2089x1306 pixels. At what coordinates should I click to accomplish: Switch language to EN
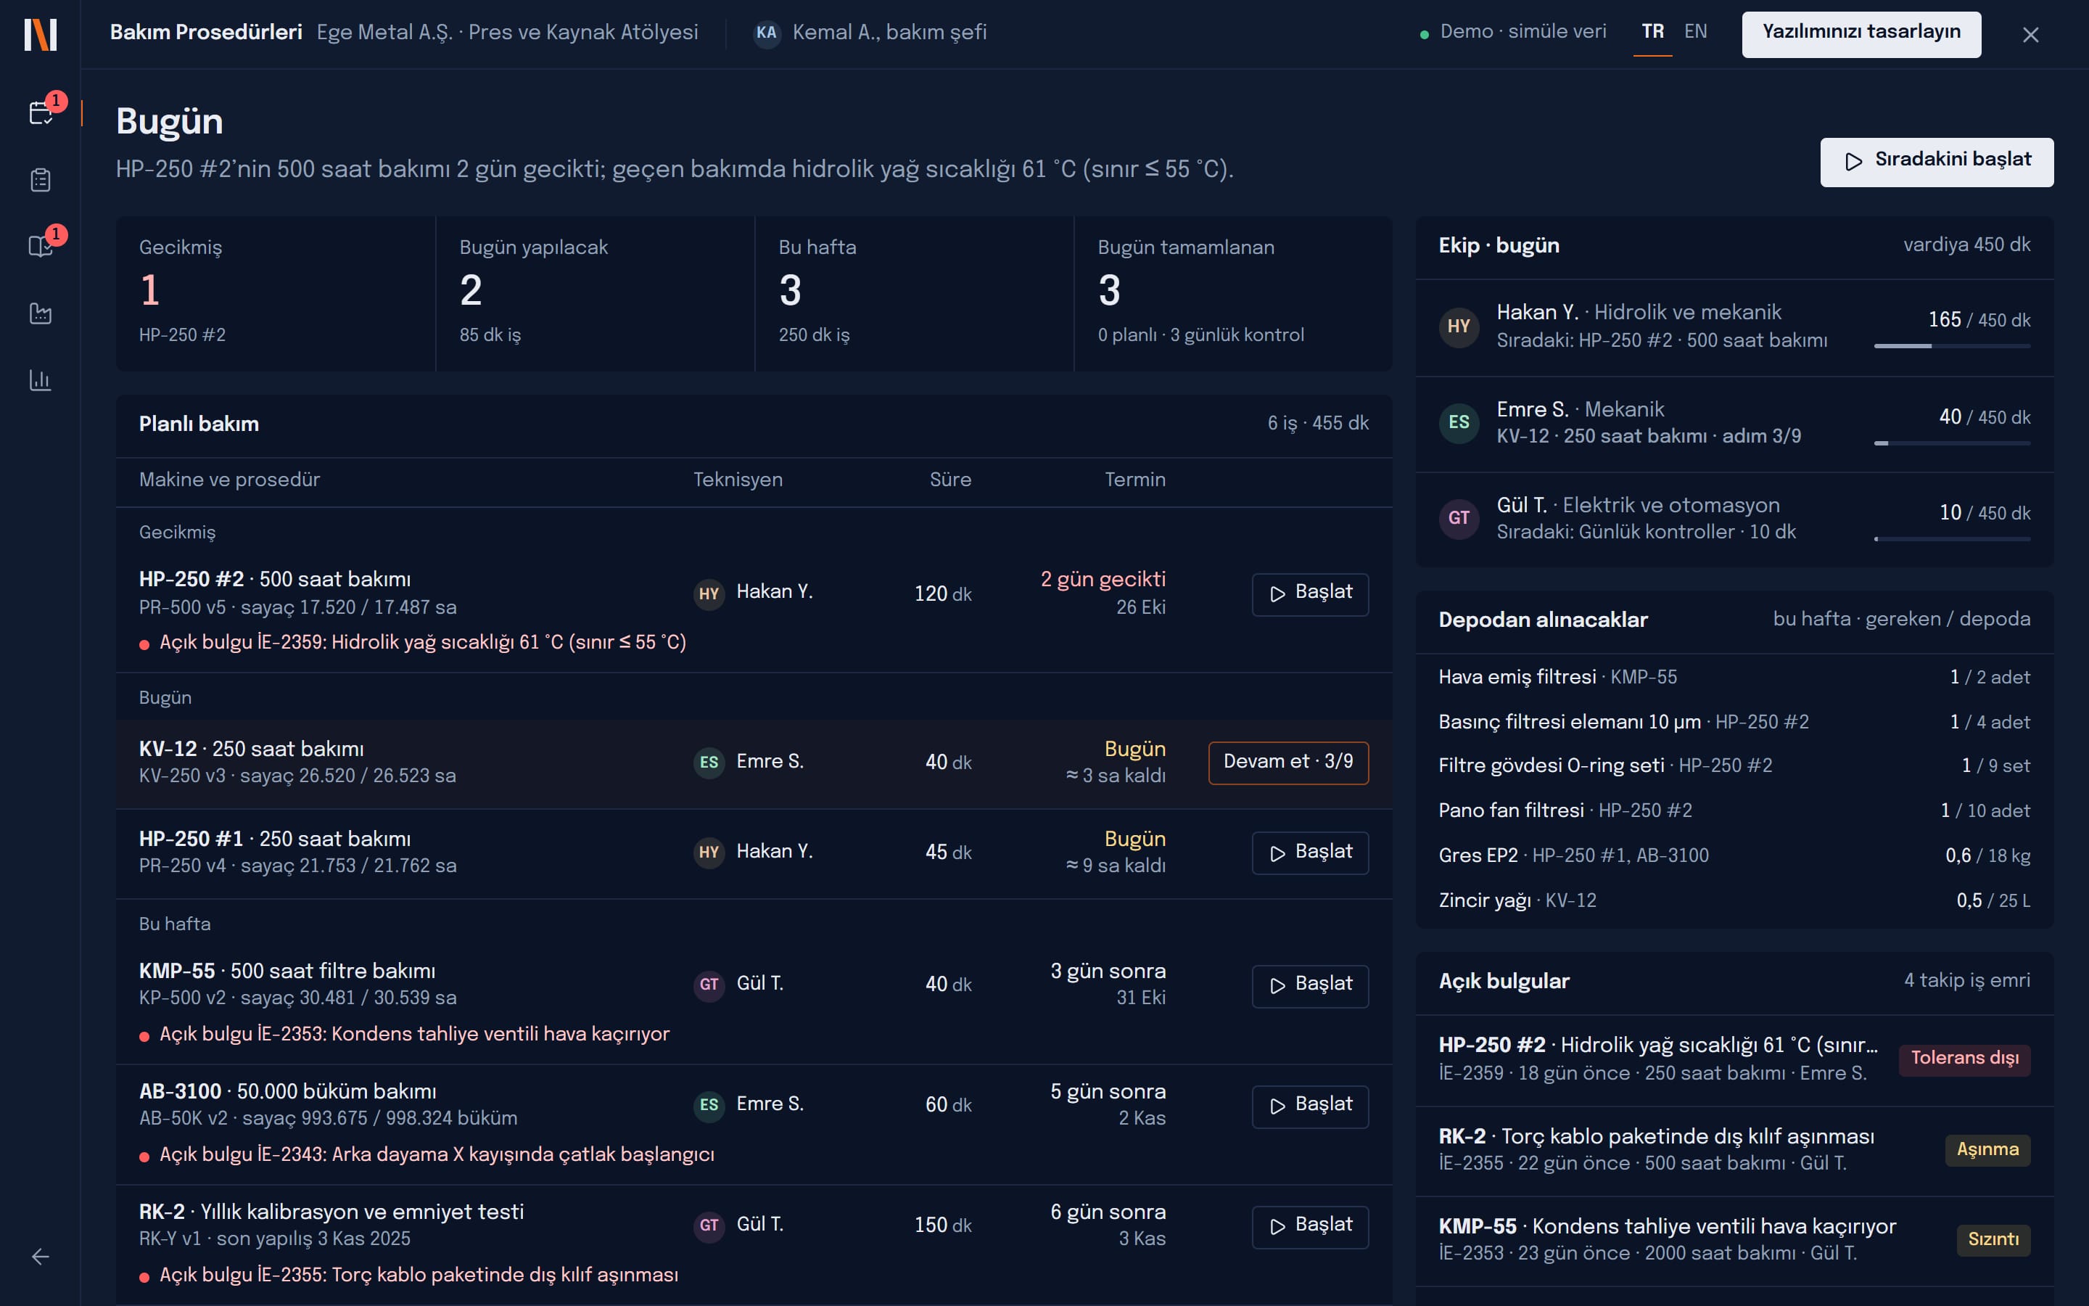click(x=1695, y=32)
